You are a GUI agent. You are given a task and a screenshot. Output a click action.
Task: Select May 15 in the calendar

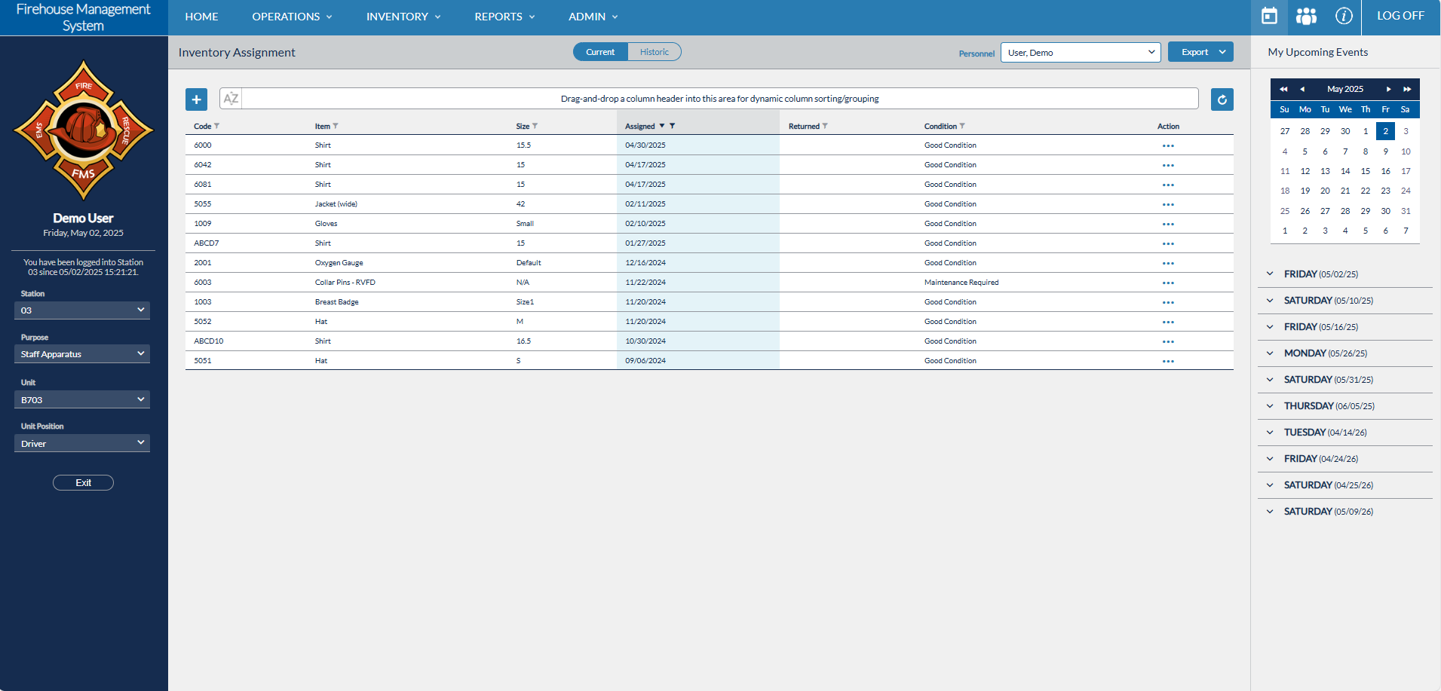[x=1366, y=171]
